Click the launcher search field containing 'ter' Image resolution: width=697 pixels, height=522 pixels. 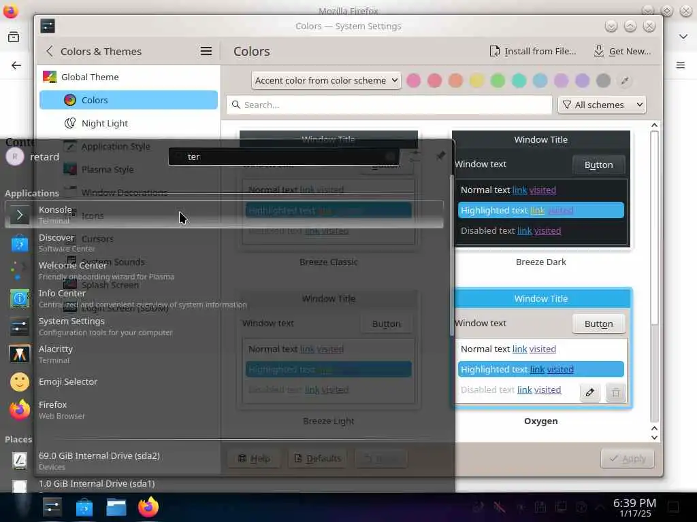coord(284,157)
